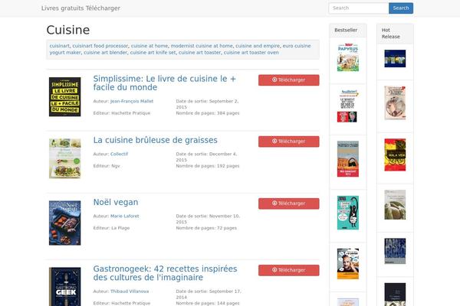Open euro cuisine yogurt maker tag
Screen dimensions: 460x306
(x=180, y=49)
